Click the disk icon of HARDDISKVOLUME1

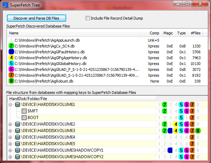(x=18, y=105)
